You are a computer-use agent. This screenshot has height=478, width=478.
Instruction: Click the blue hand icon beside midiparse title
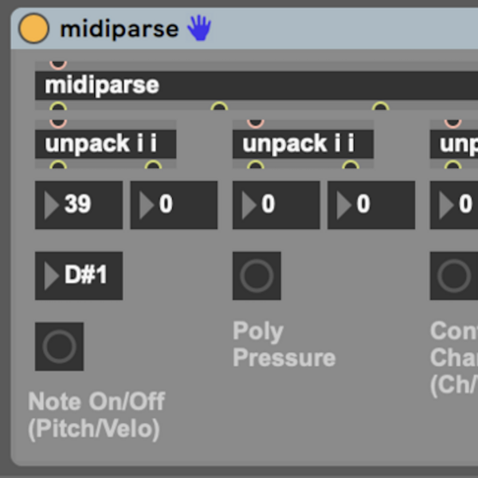click(x=198, y=29)
